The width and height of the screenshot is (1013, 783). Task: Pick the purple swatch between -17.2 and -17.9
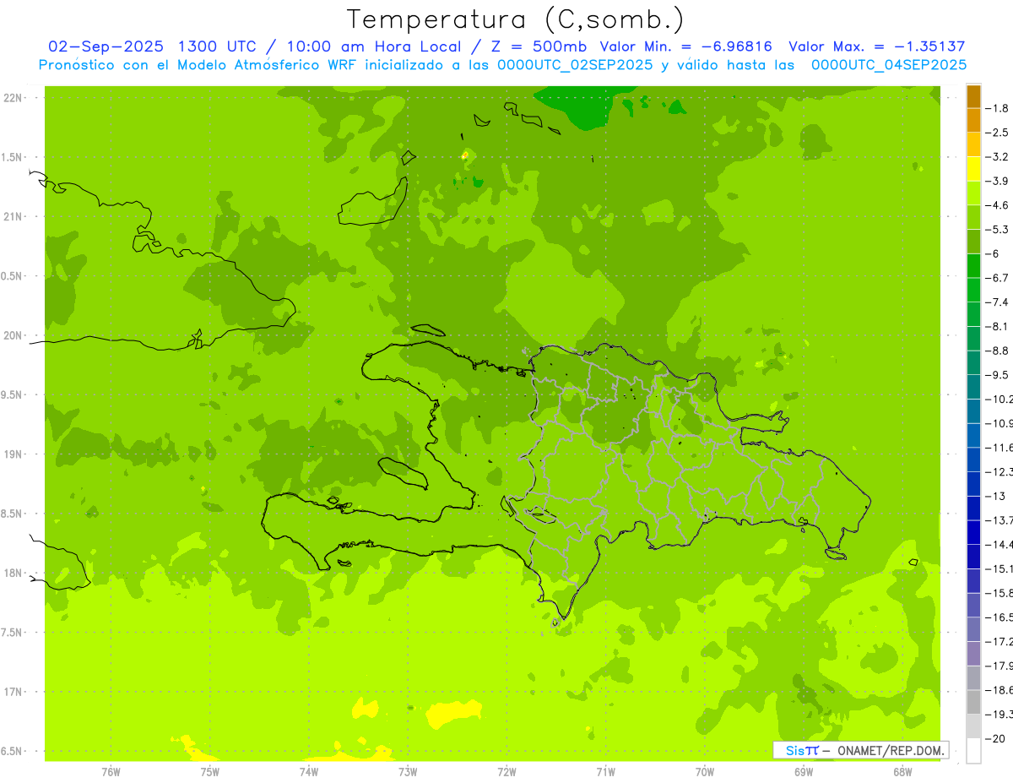pyautogui.click(x=973, y=654)
